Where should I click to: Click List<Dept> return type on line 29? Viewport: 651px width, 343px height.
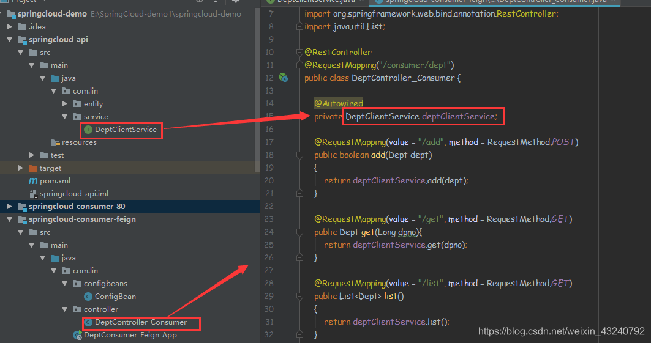point(360,296)
